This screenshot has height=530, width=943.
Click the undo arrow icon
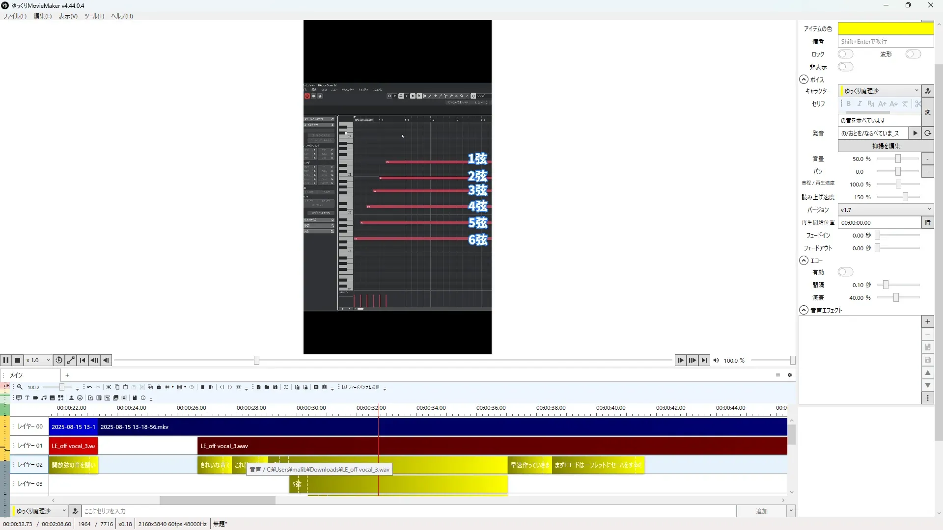click(x=89, y=387)
